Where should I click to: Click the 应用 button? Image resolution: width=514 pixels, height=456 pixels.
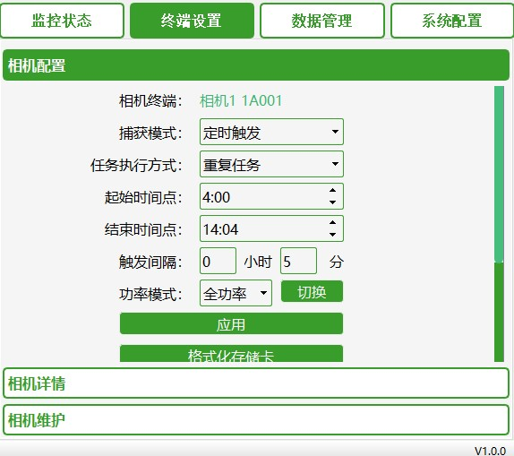click(231, 323)
